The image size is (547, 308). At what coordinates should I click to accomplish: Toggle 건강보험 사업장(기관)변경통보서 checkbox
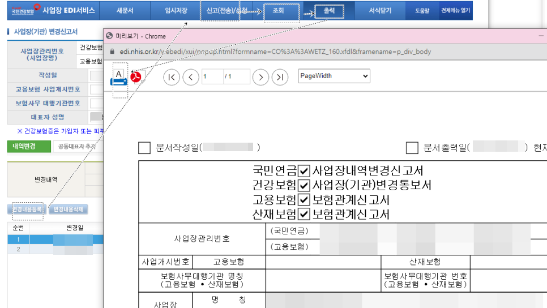pyautogui.click(x=304, y=185)
